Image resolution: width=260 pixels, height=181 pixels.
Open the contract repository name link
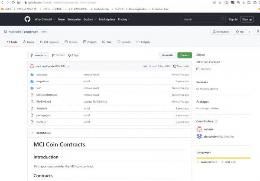point(31,32)
